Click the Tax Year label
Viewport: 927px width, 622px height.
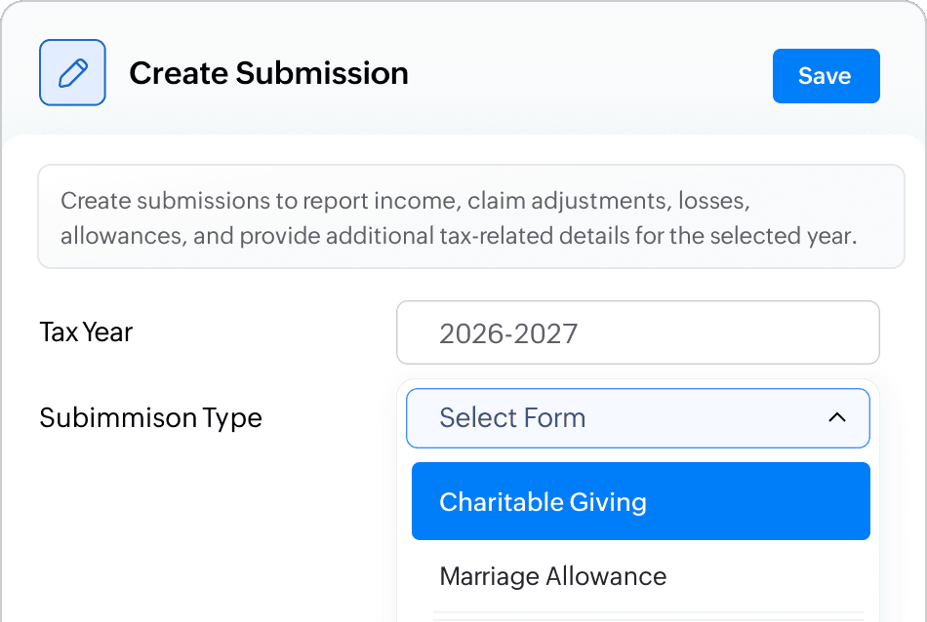[86, 332]
